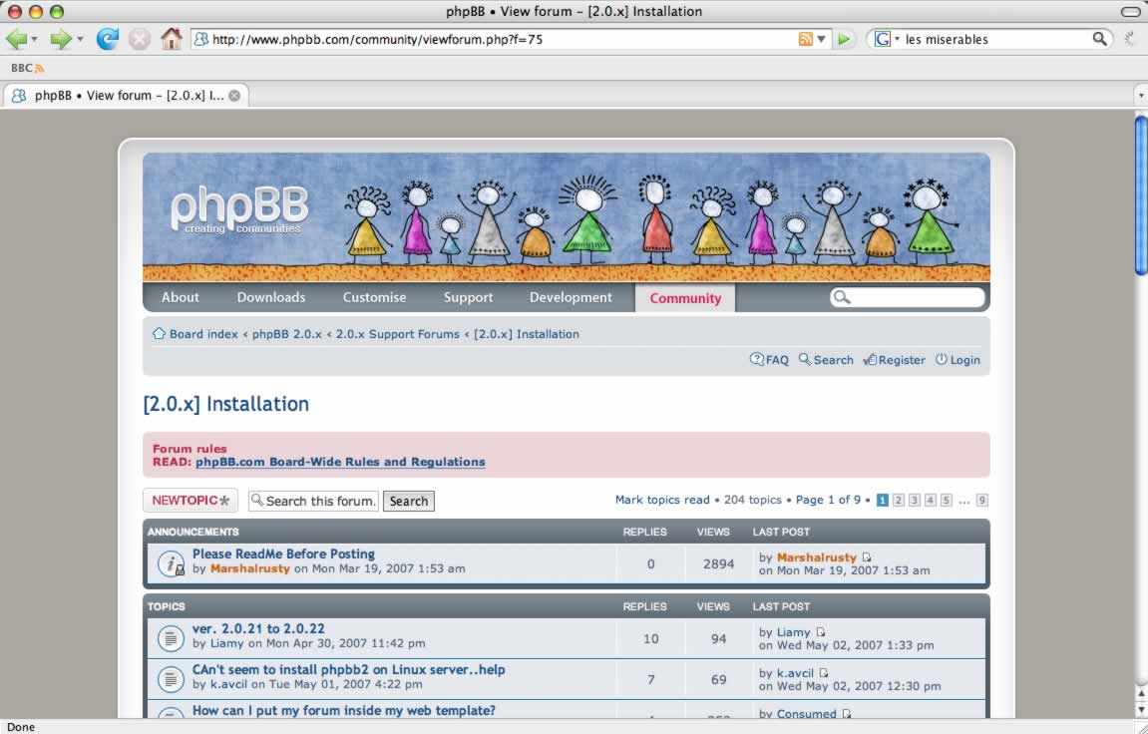View latest post icon beside Consumed

click(x=847, y=714)
